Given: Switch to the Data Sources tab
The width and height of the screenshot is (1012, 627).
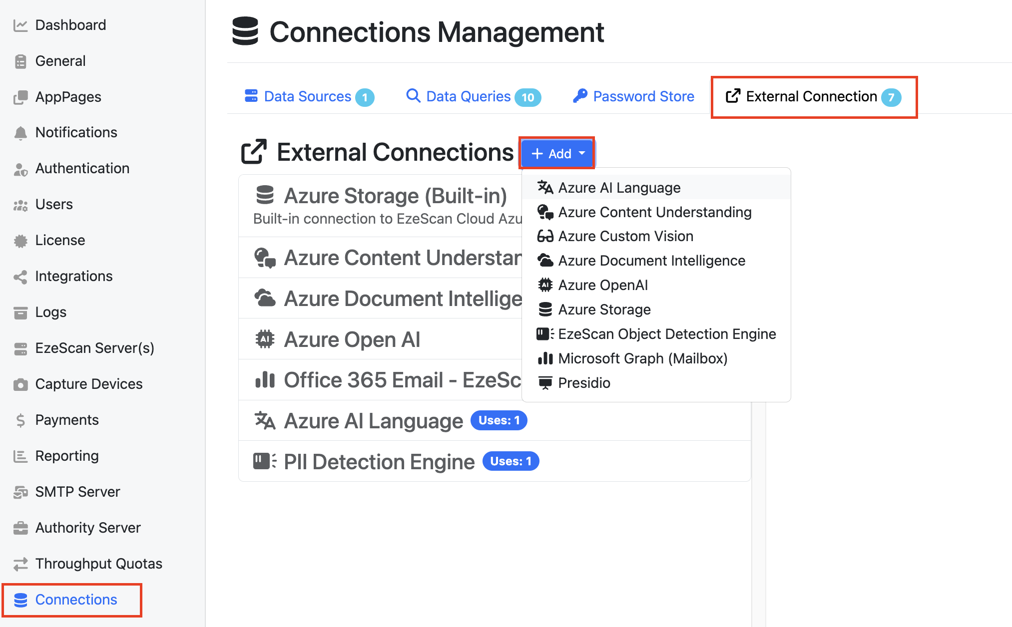Looking at the screenshot, I should pos(309,96).
